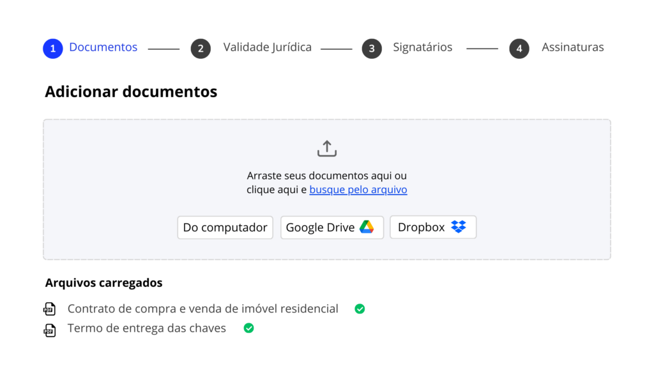Select the step 3 number circle
The image size is (654, 368).
(372, 49)
